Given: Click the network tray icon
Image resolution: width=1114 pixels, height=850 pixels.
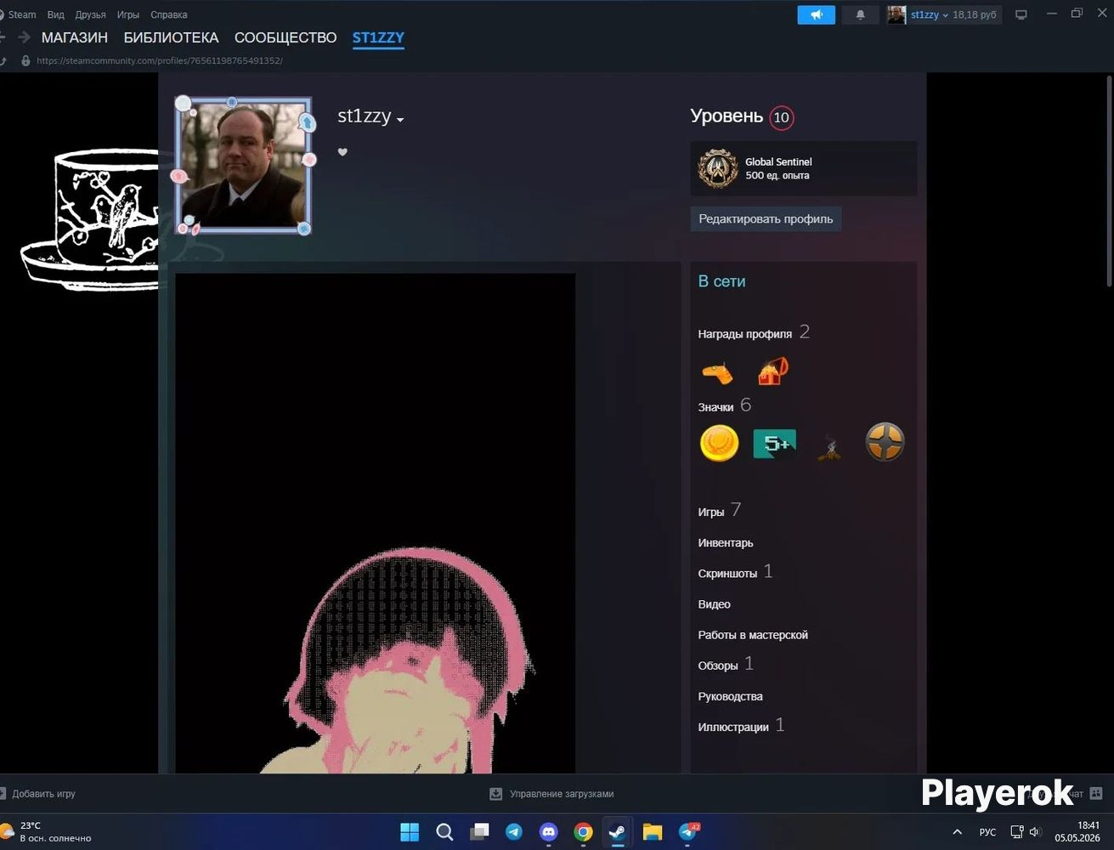Looking at the screenshot, I should point(1016,832).
